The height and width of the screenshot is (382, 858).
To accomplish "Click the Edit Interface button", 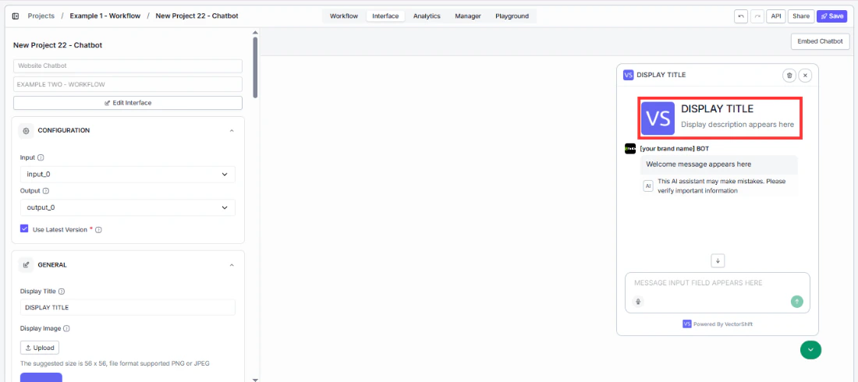I will tap(127, 103).
